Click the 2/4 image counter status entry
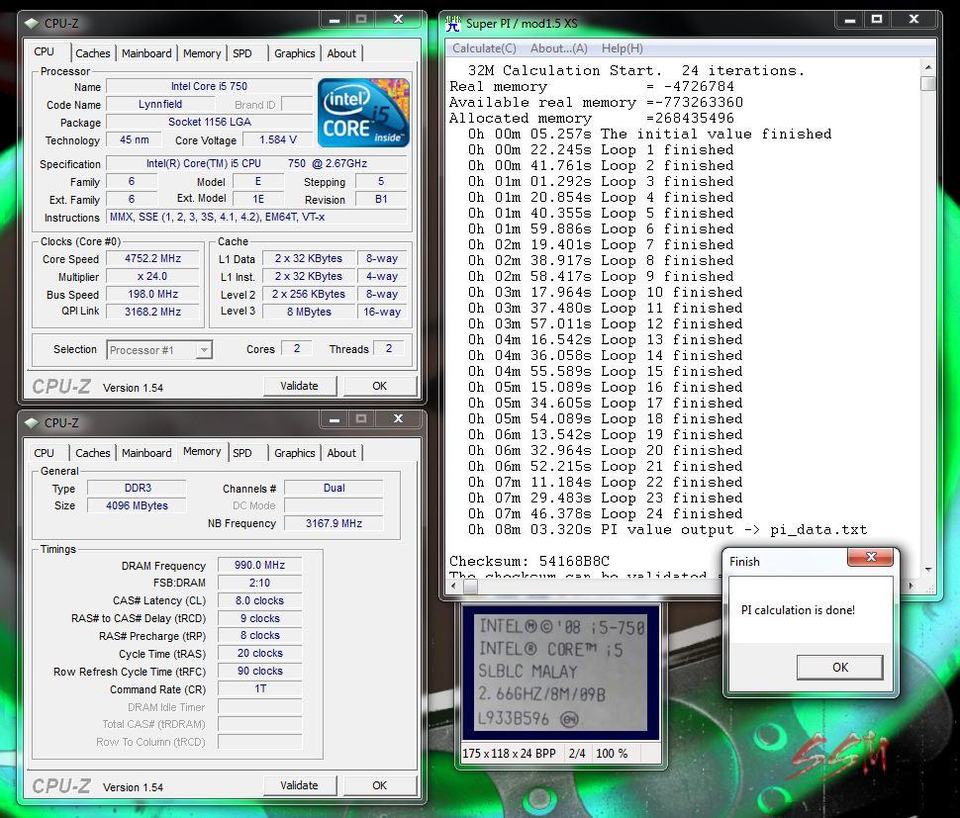 point(577,753)
